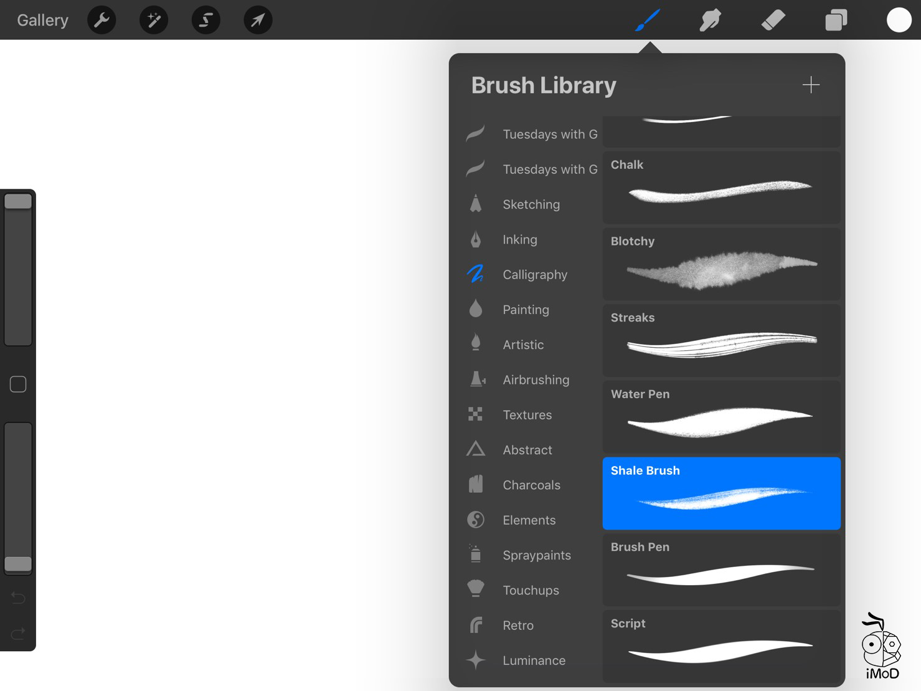Click the brush opacity slider handle
921x691 pixels.
(x=18, y=564)
